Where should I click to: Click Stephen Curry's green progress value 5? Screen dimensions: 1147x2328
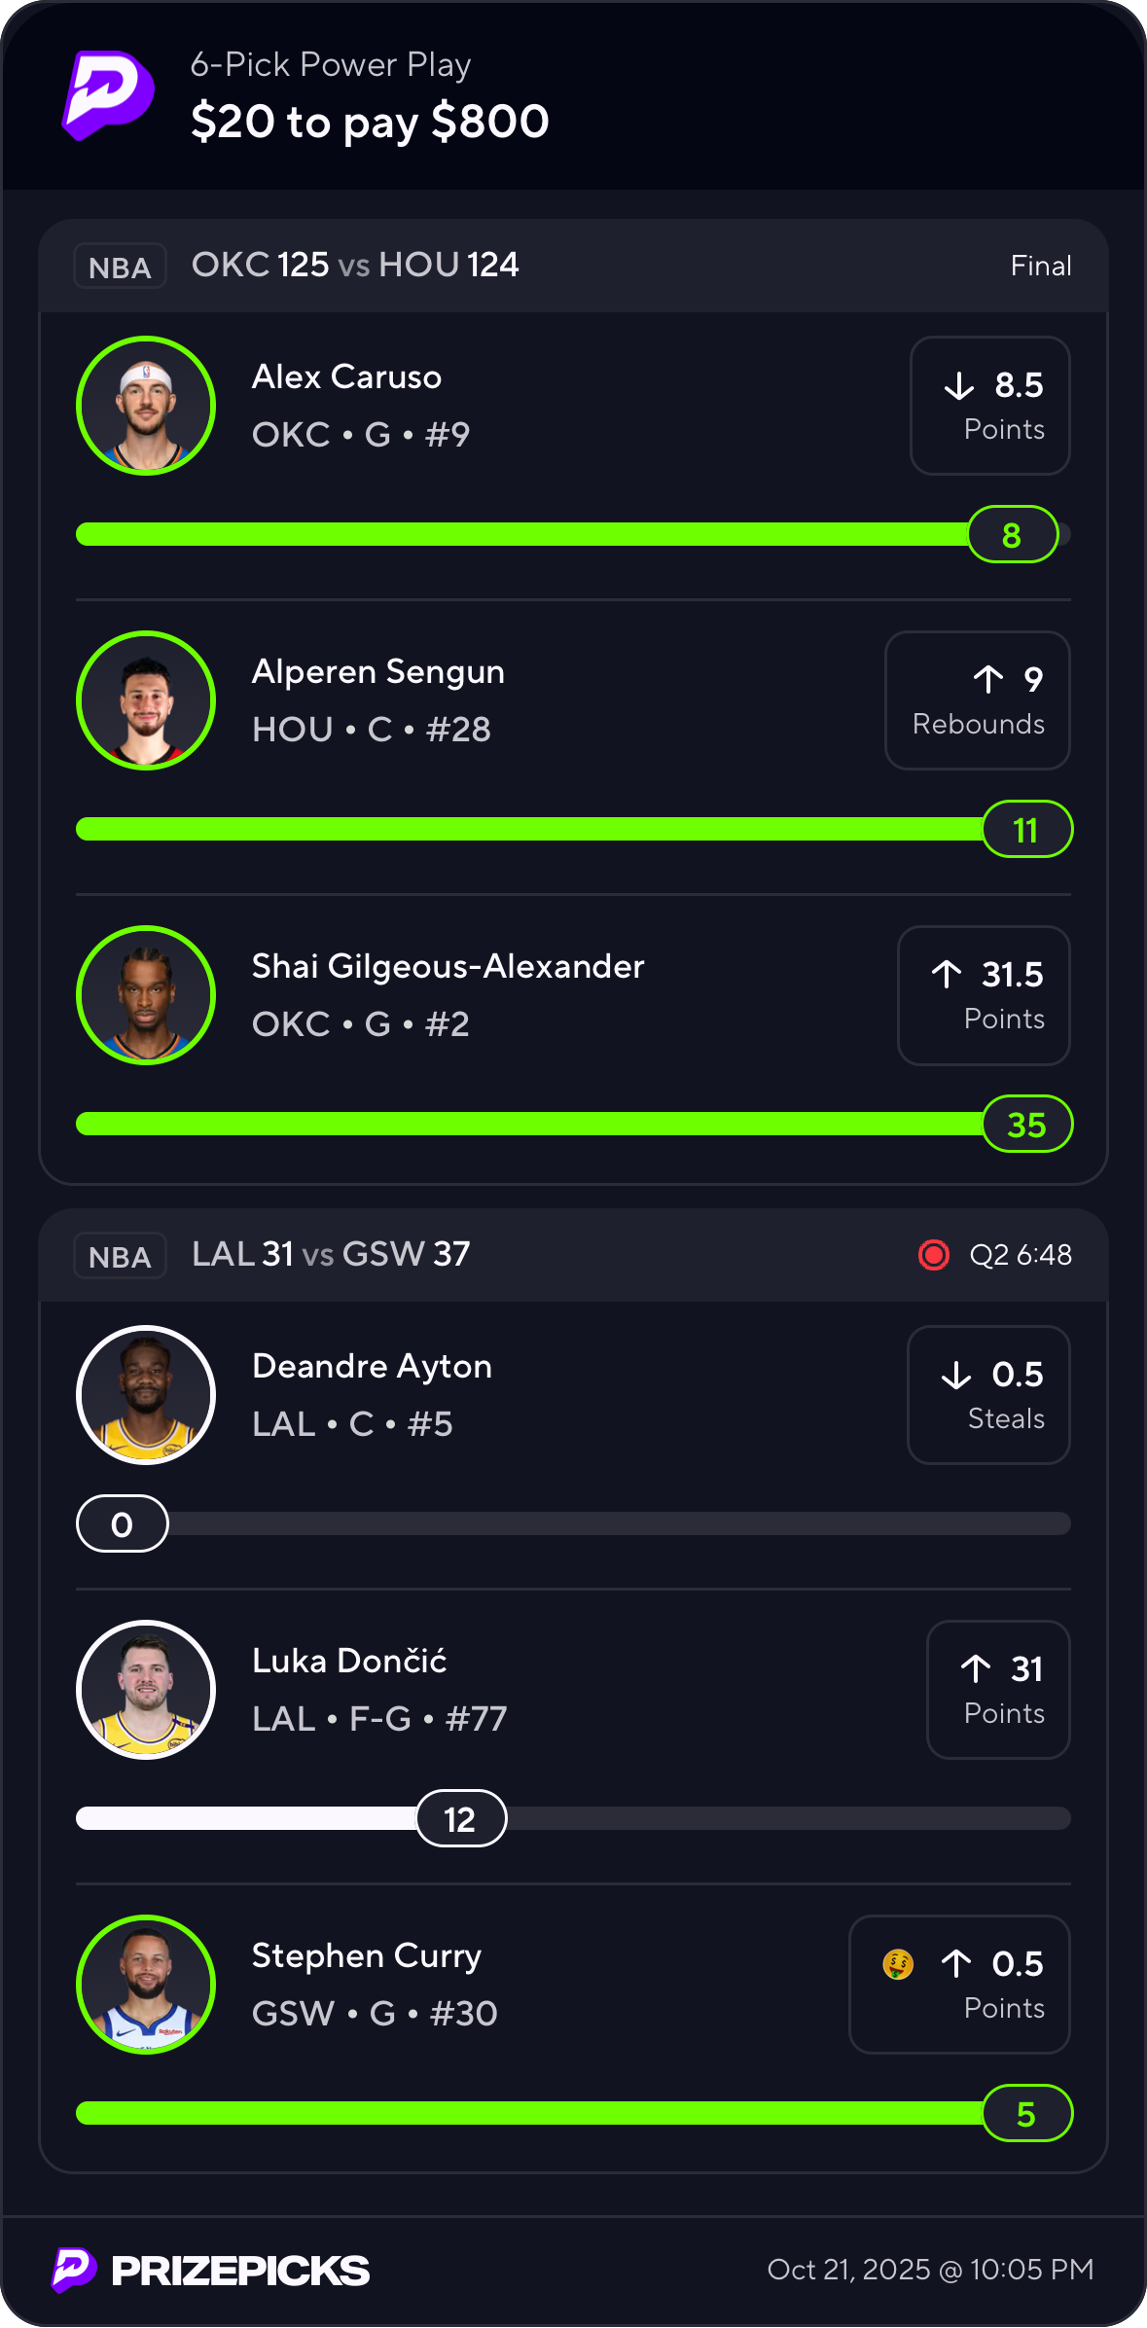click(1026, 2113)
